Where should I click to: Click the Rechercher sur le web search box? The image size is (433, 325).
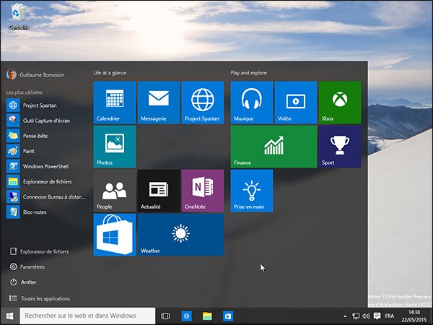click(87, 316)
